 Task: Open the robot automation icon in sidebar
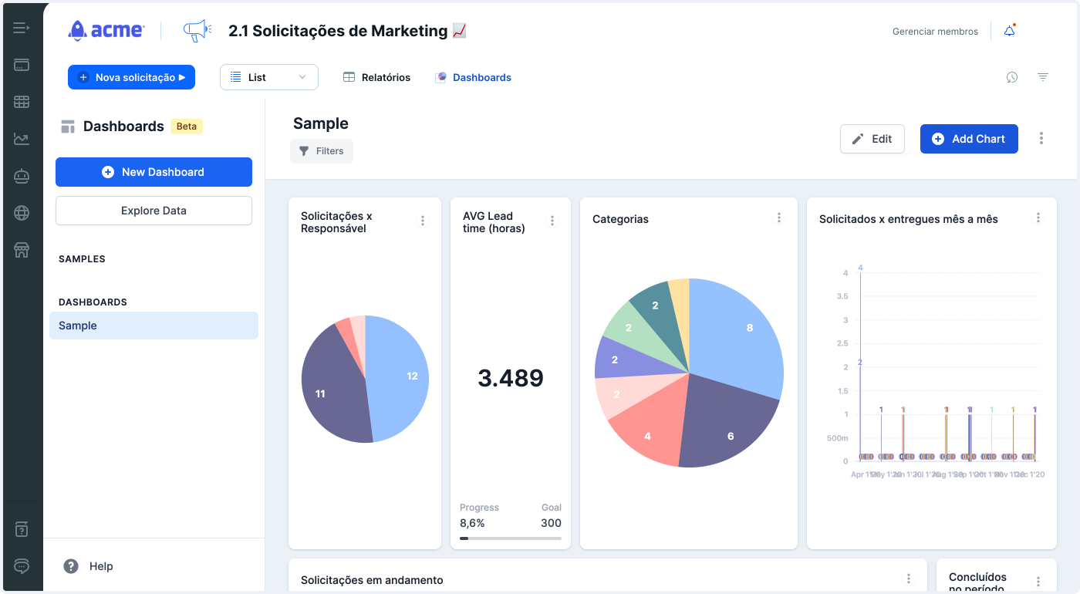(x=22, y=176)
